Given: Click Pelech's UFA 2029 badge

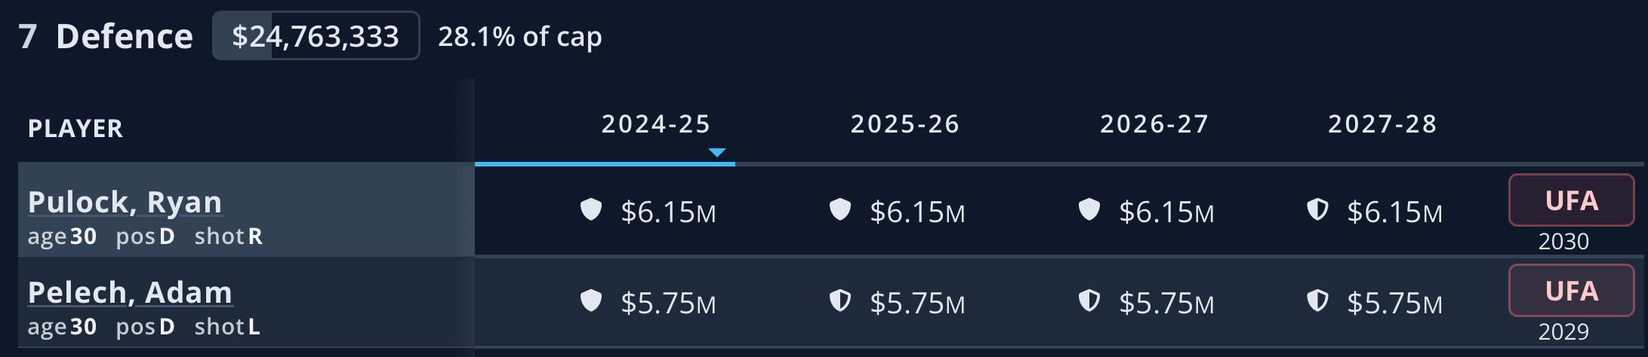Looking at the screenshot, I should [1571, 291].
